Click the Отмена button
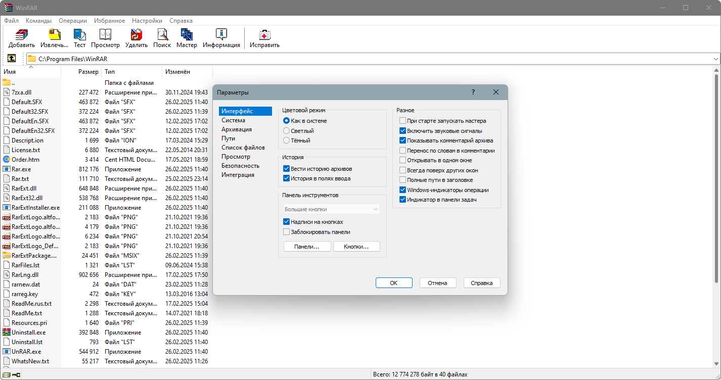 (438, 283)
